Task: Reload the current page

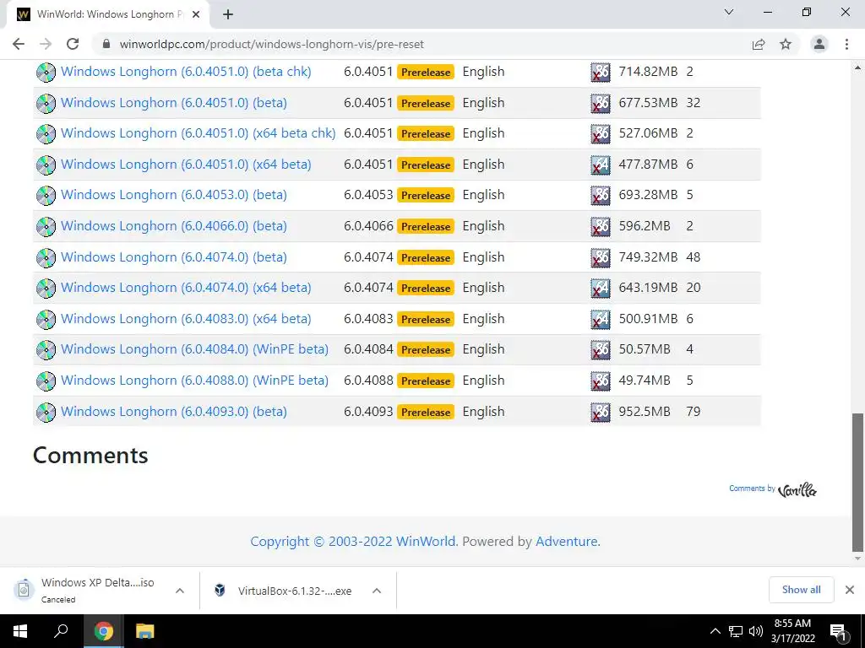Action: pyautogui.click(x=73, y=44)
